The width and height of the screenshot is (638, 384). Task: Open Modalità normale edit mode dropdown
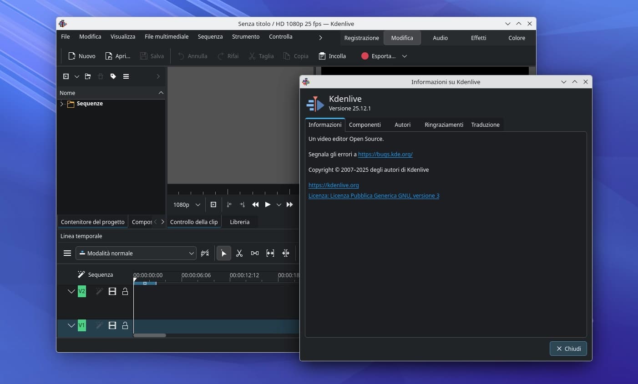point(136,253)
